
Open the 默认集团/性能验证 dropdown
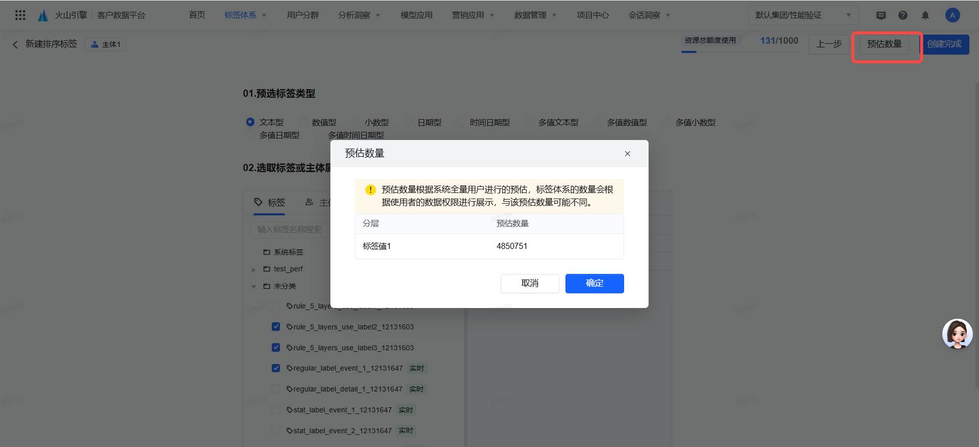point(803,15)
